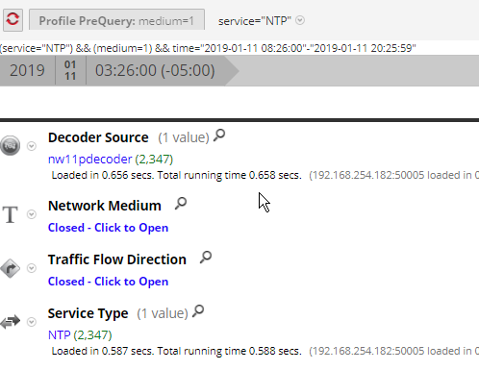Expand Traffic Flow Direction options arrow
This screenshot has height=370, width=479.
tap(32, 268)
